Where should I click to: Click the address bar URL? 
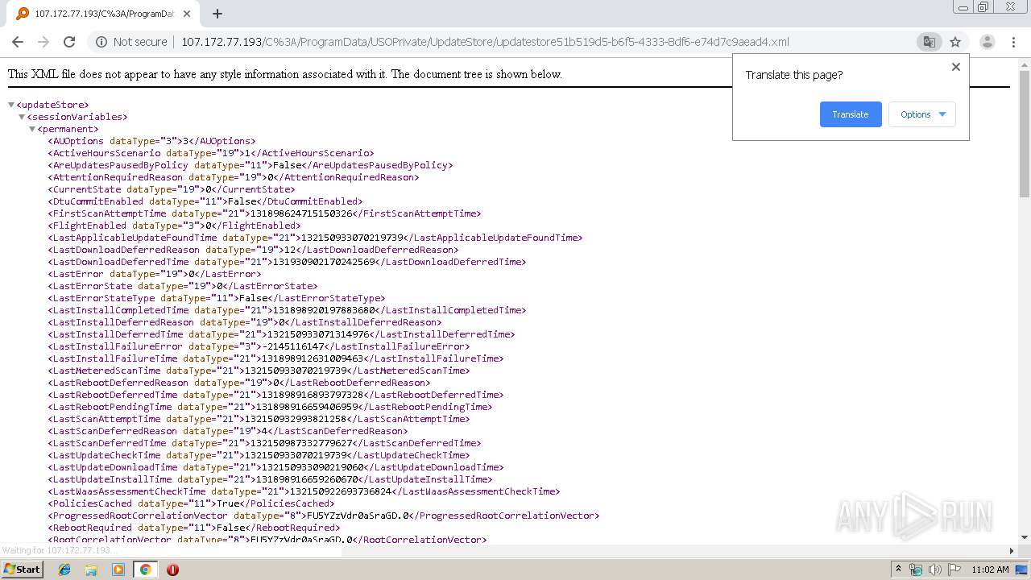pyautogui.click(x=485, y=42)
